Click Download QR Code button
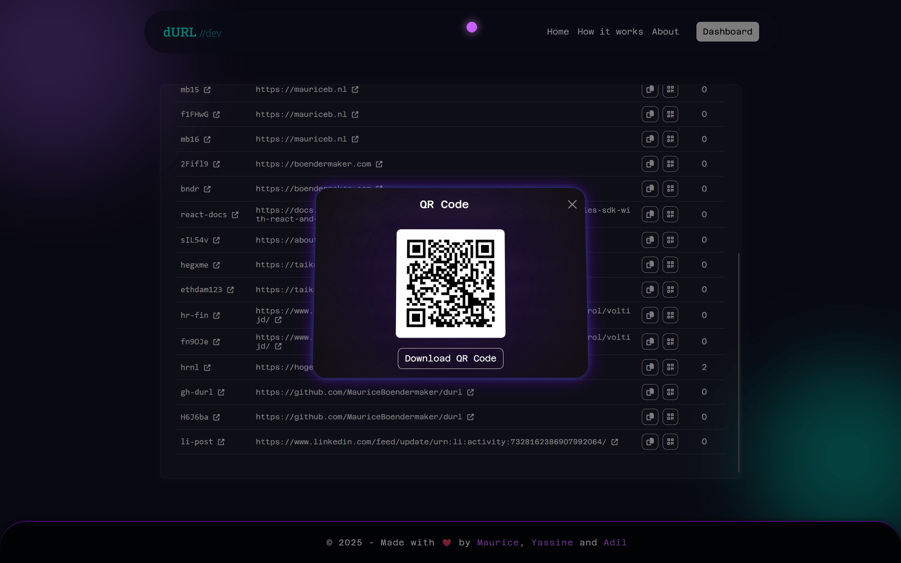 click(x=451, y=358)
